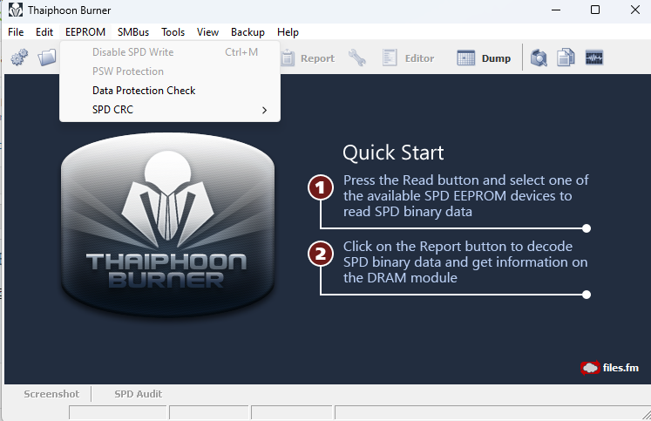This screenshot has height=421, width=651.
Task: Click the Editor toolbar label
Action: click(419, 58)
